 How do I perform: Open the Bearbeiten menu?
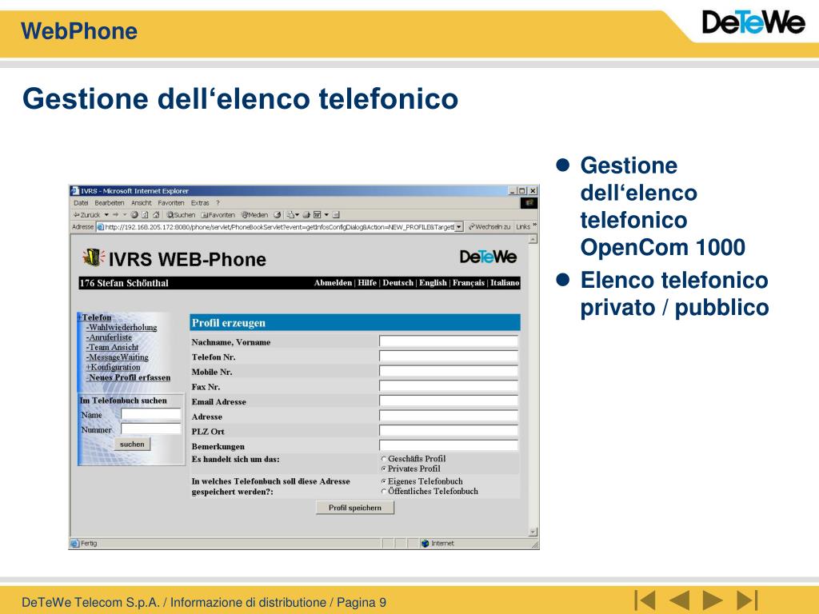109,203
